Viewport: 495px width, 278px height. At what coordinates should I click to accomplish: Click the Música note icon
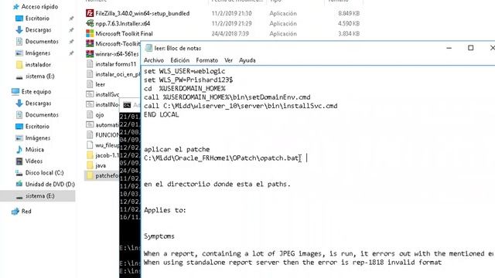[x=19, y=149]
